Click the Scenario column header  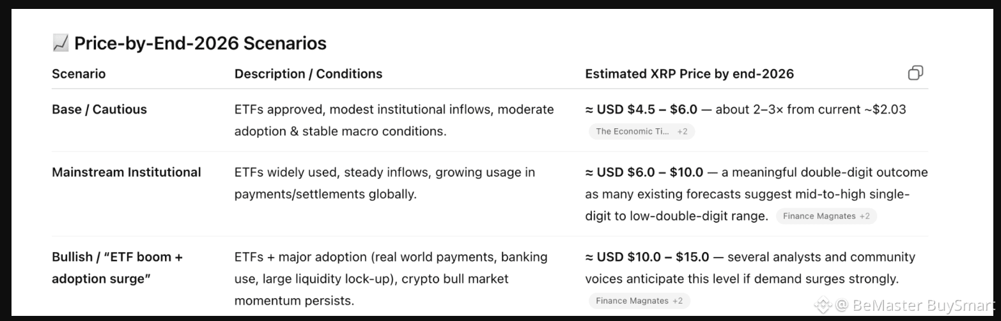(x=79, y=74)
